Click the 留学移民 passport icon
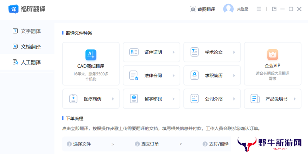308x154 pixels. tap(134, 99)
